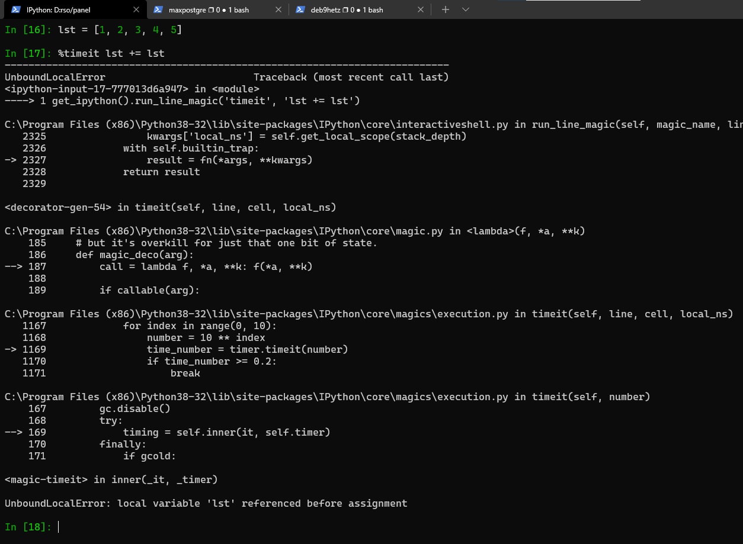Expand the new-tab profile dropdown chevron
Image resolution: width=743 pixels, height=544 pixels.
click(x=465, y=10)
